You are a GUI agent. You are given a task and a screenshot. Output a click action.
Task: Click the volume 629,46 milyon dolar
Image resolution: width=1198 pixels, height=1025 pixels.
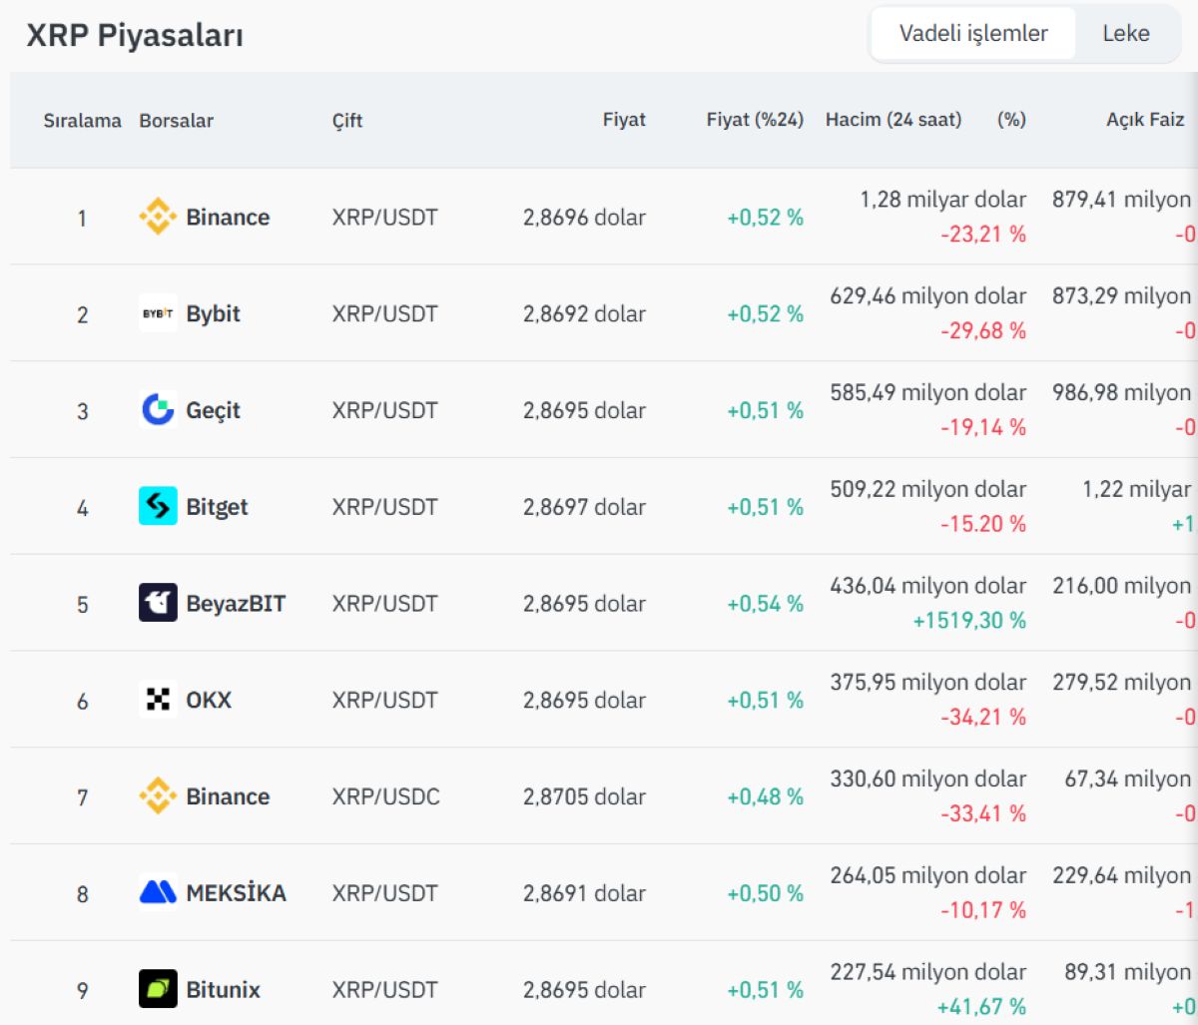point(928,296)
